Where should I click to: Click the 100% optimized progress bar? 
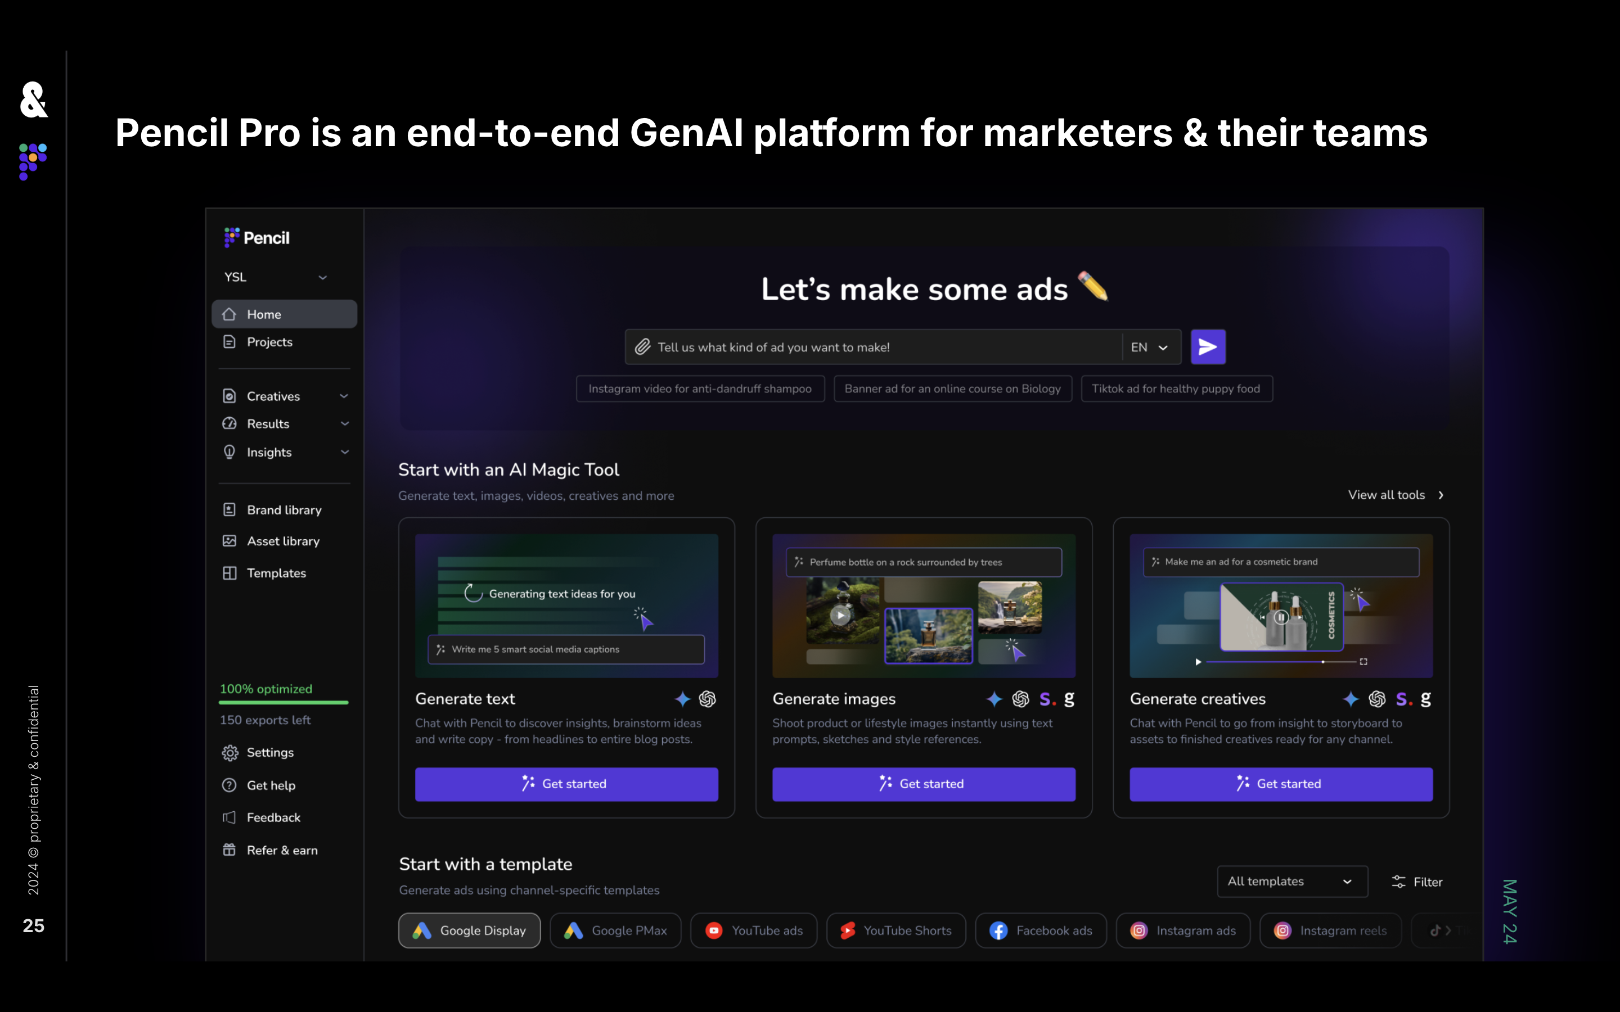point(284,702)
